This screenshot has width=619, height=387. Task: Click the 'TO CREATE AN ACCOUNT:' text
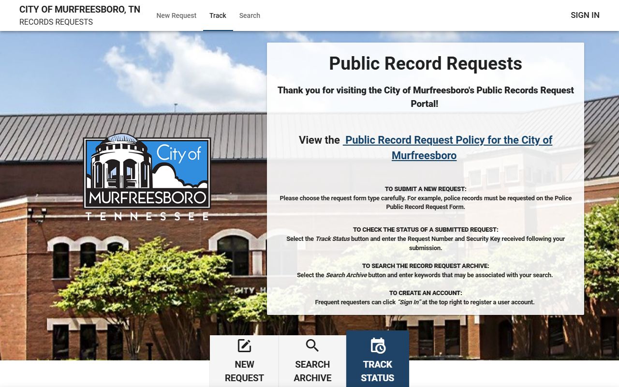[426, 293]
